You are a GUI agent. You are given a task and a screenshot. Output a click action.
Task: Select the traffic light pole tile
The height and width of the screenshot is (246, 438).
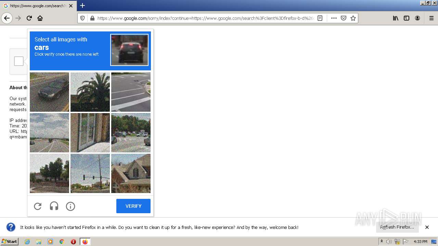[x=90, y=173]
